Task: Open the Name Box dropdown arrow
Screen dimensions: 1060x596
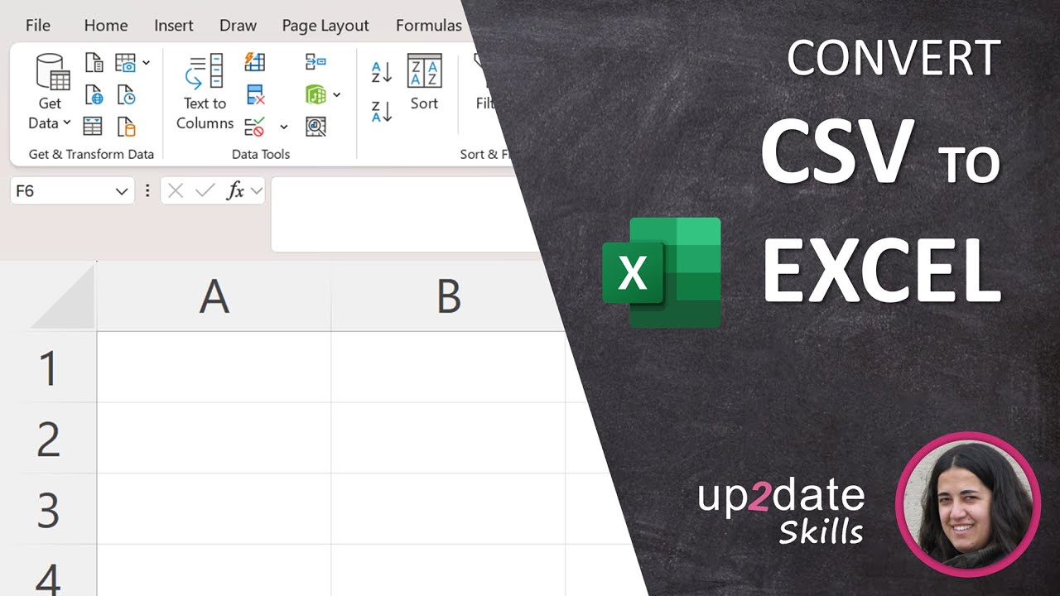Action: [x=121, y=192]
